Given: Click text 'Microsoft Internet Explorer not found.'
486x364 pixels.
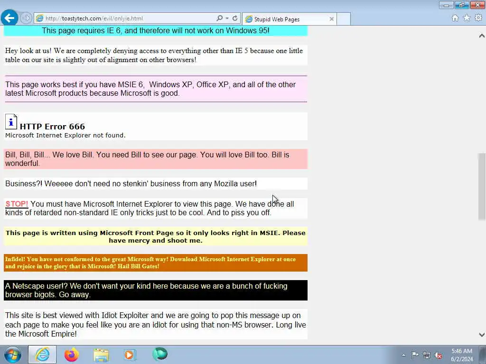Looking at the screenshot, I should pyautogui.click(x=65, y=135).
